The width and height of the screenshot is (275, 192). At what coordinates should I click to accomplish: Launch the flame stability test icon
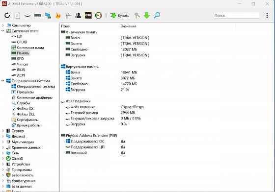coord(58,15)
